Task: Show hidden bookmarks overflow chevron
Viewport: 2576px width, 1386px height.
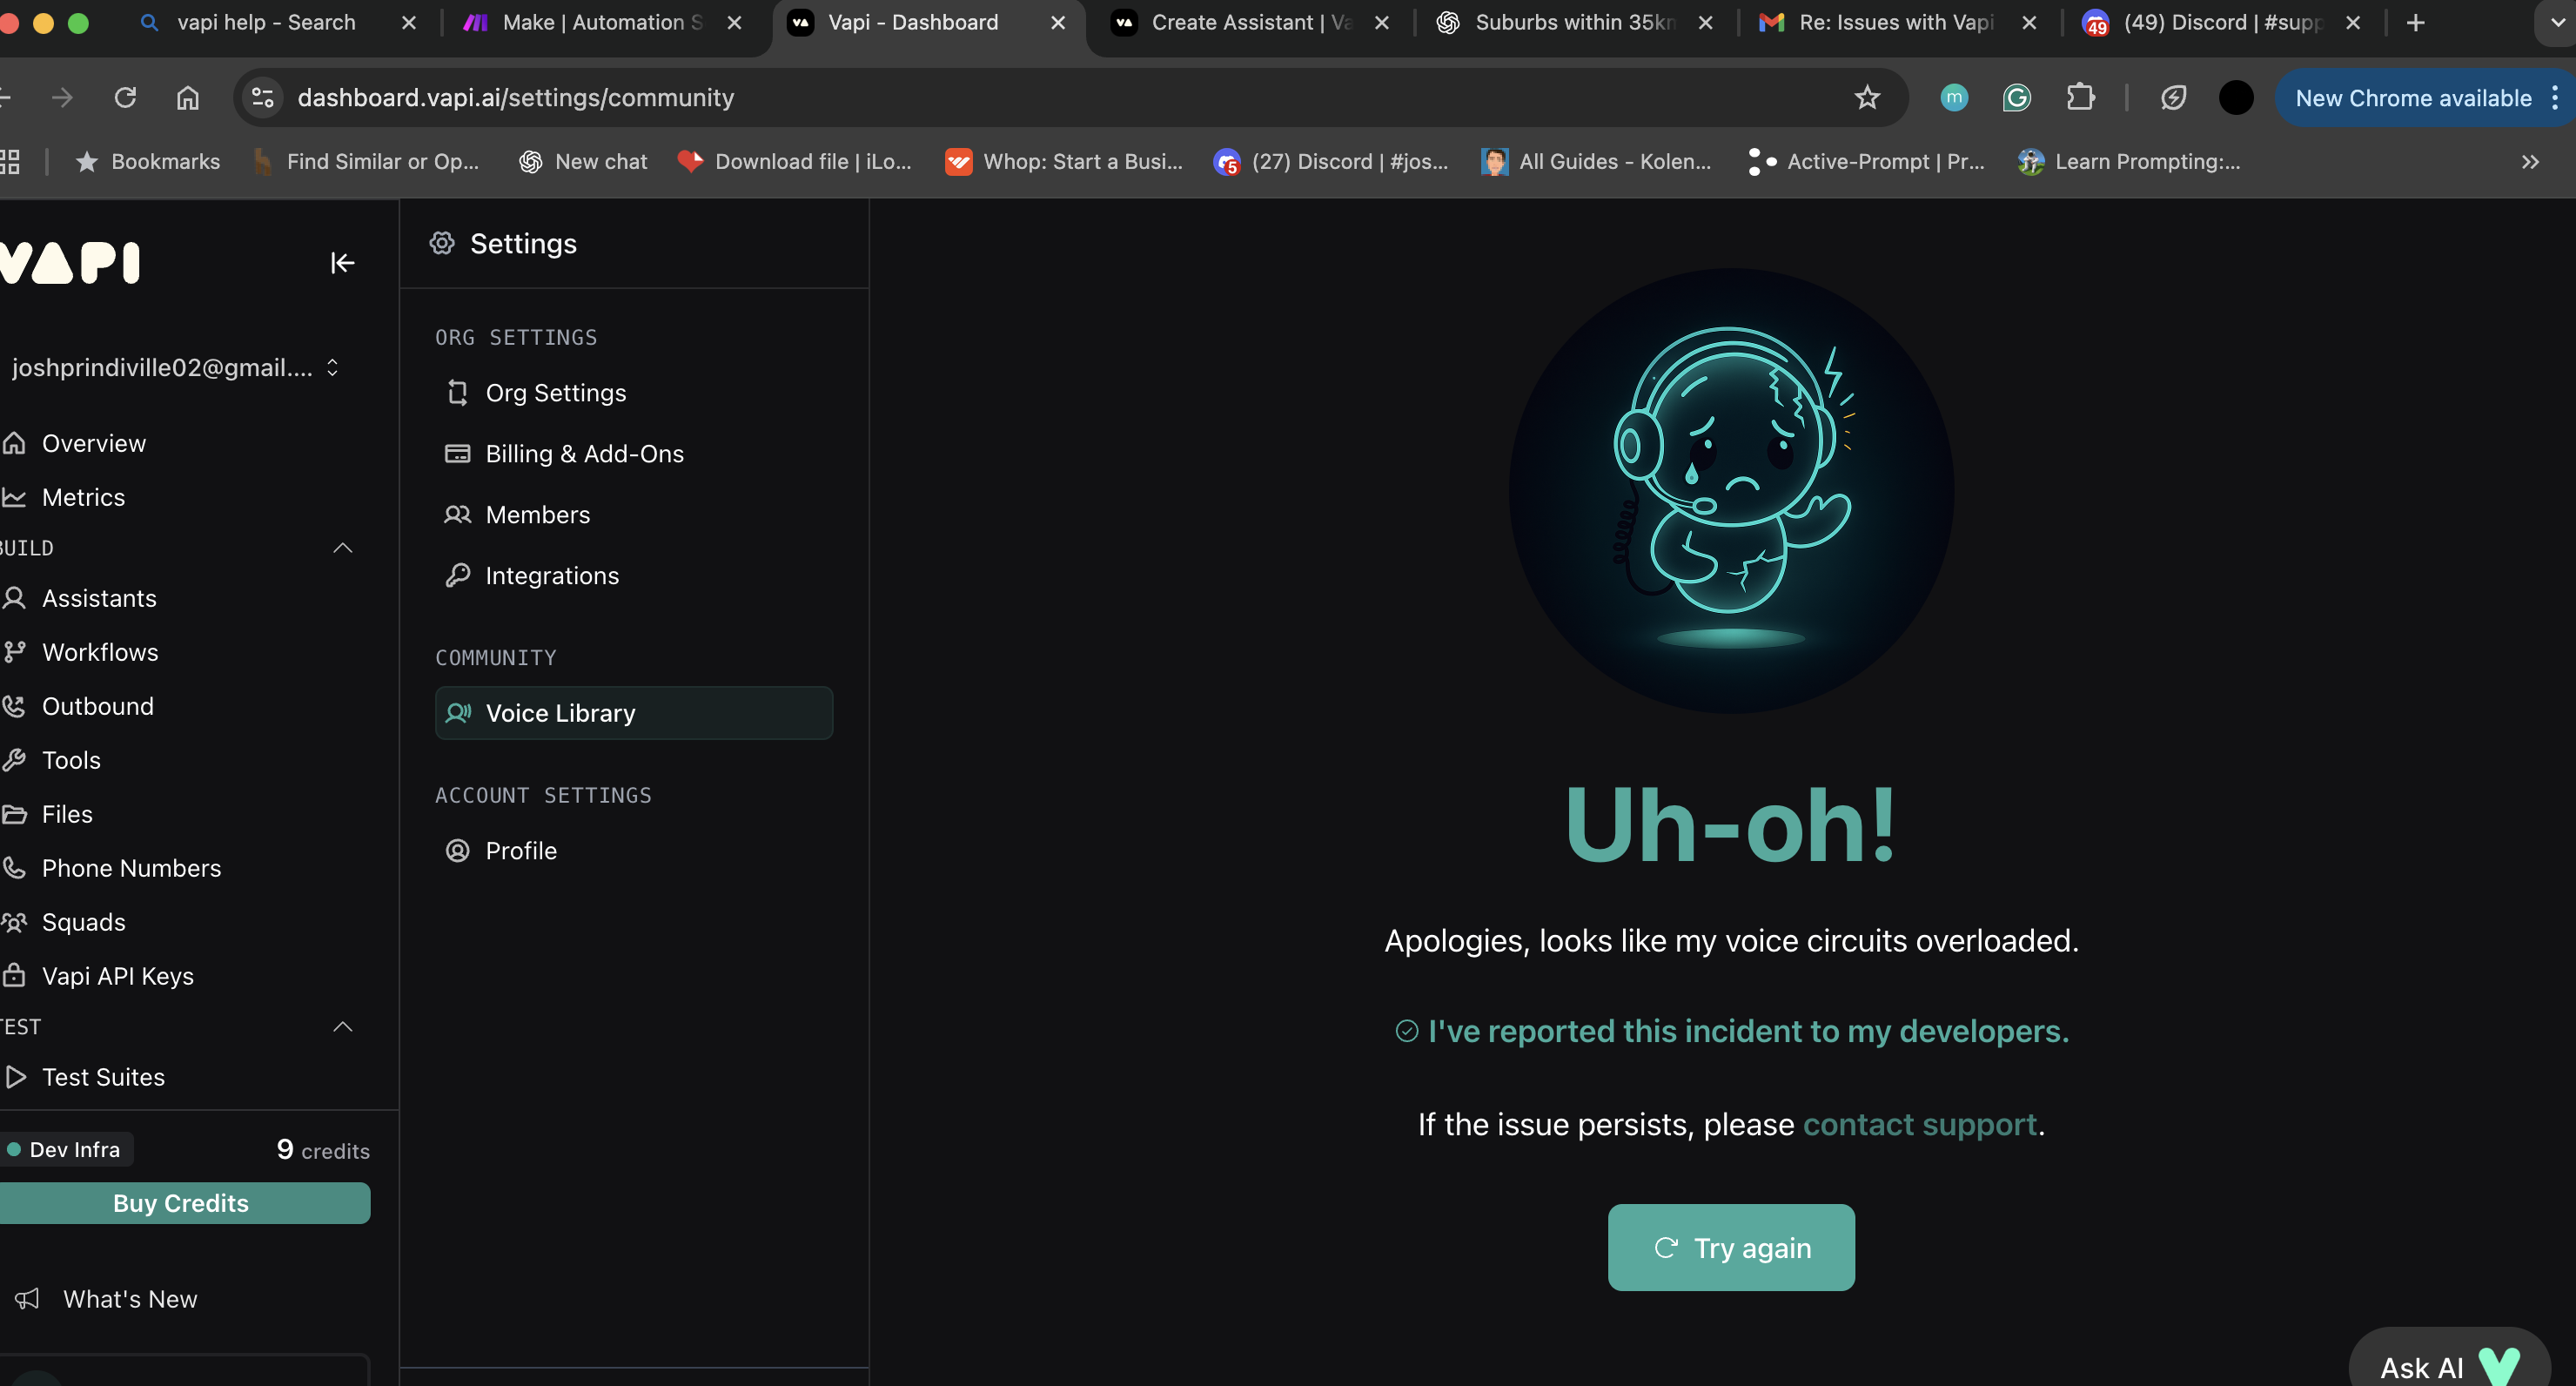Action: coord(2529,161)
